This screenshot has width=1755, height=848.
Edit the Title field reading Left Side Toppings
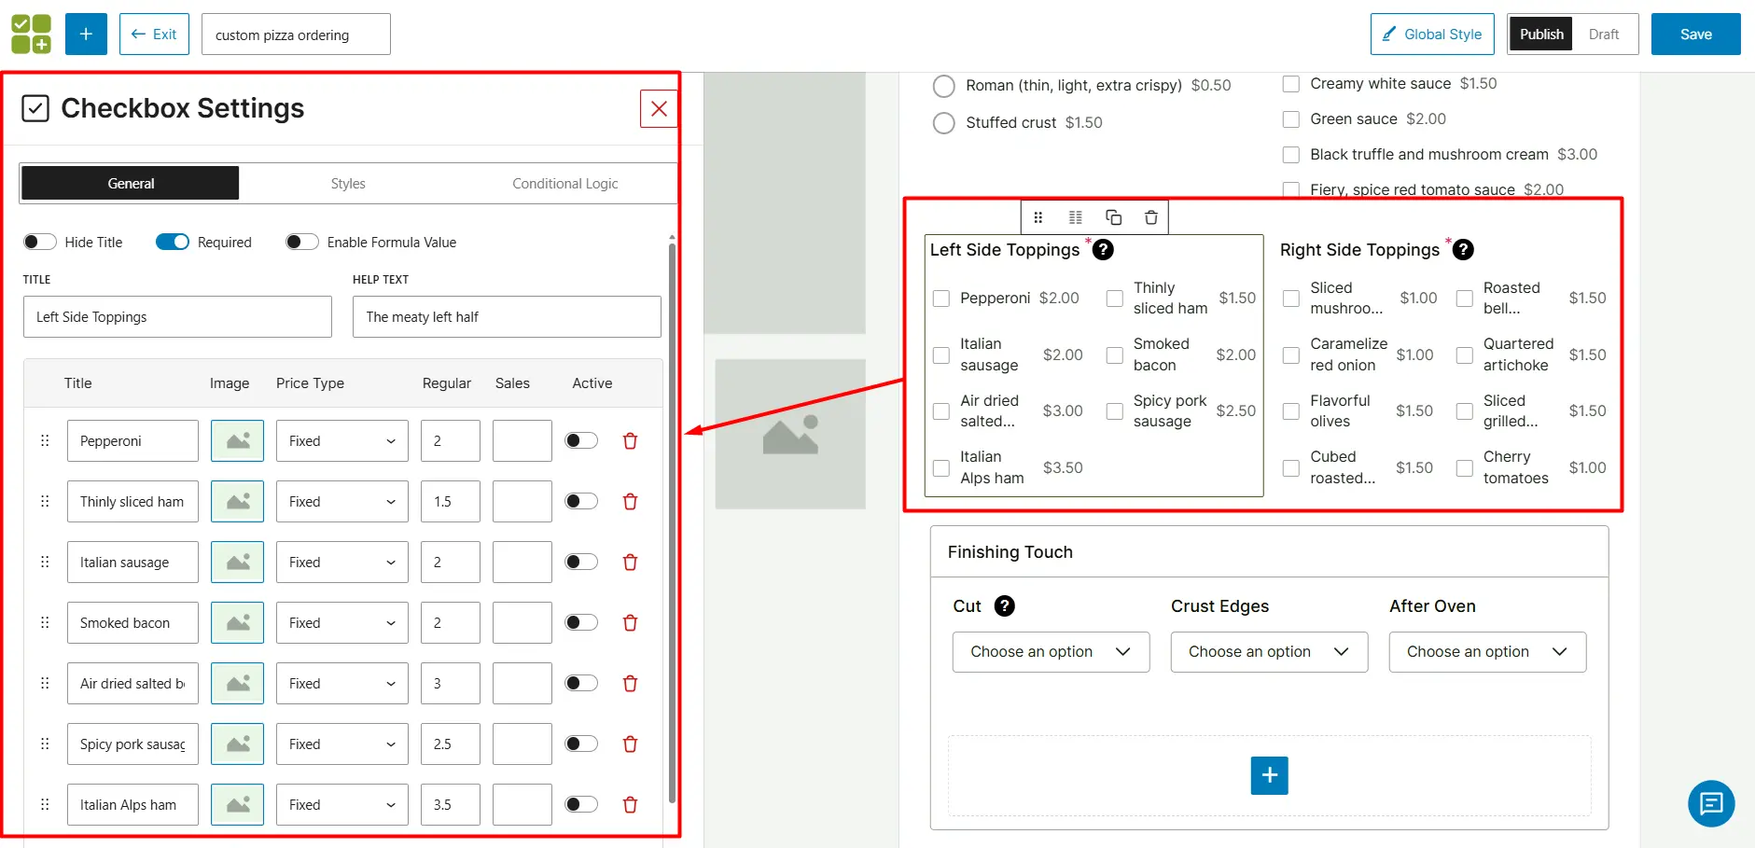pos(177,316)
